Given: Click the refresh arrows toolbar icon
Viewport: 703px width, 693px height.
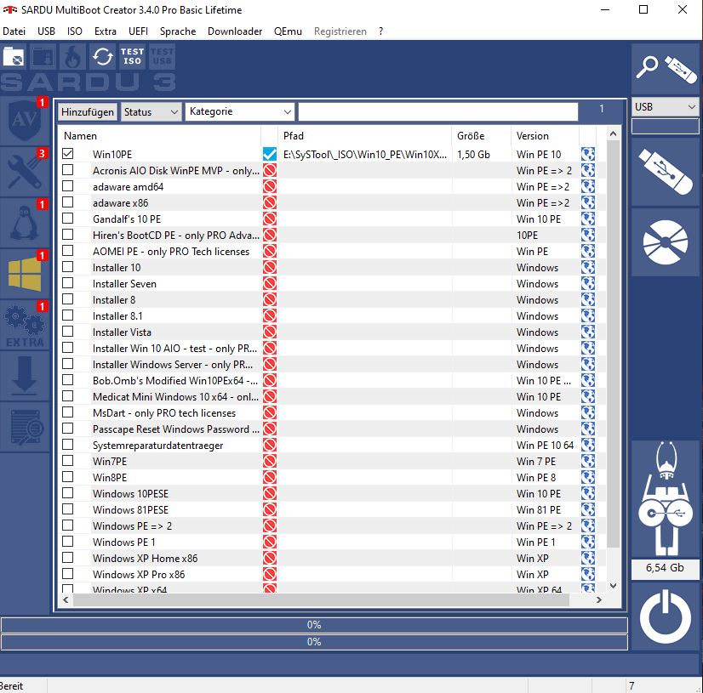Looking at the screenshot, I should (103, 56).
